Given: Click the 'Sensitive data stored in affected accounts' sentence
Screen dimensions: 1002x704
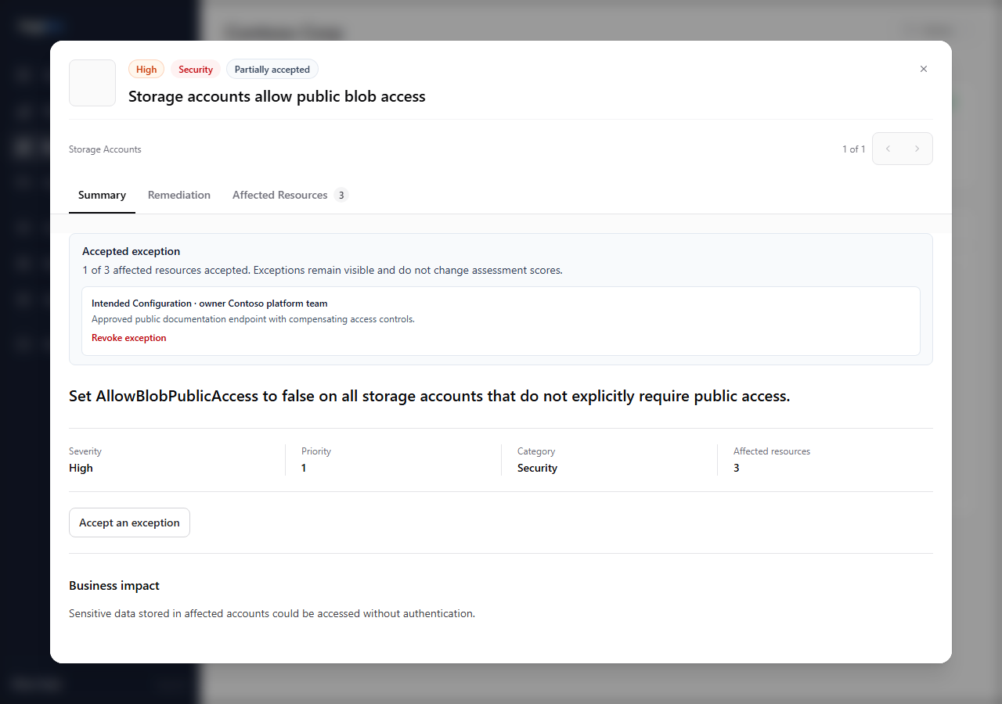Looking at the screenshot, I should pyautogui.click(x=272, y=614).
